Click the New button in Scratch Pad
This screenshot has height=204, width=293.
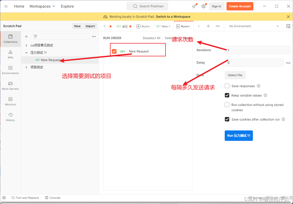77,26
